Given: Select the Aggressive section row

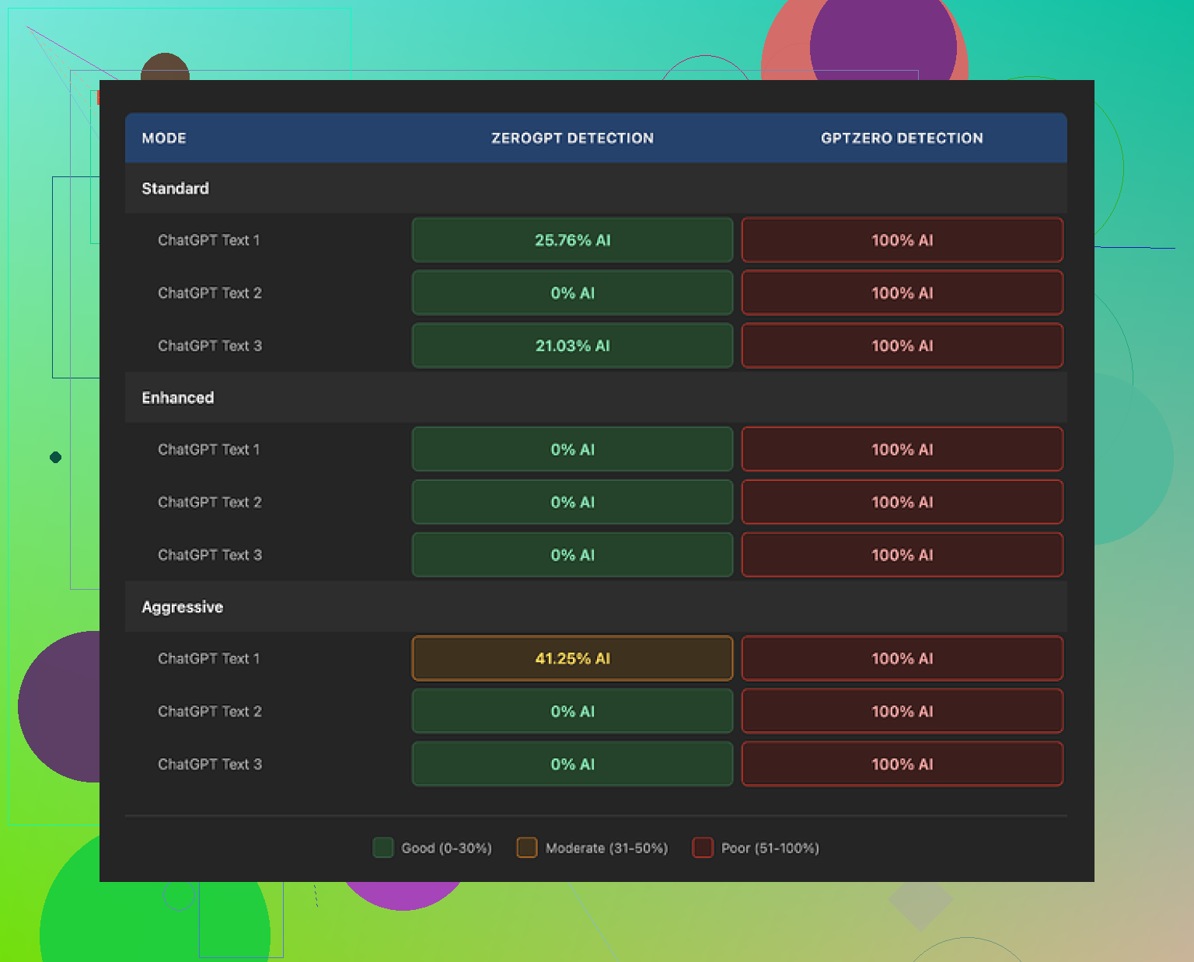Looking at the screenshot, I should pyautogui.click(x=183, y=607).
